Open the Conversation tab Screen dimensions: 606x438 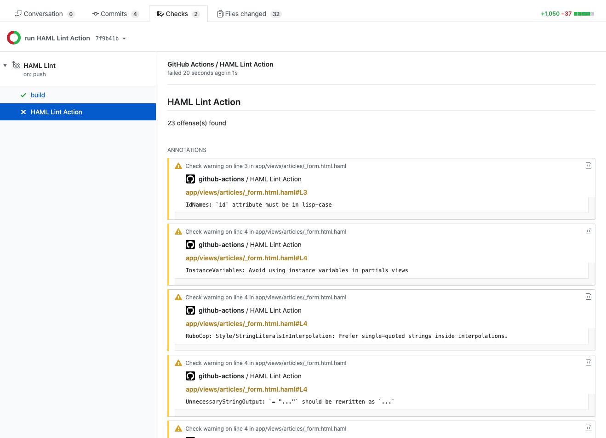[x=45, y=14]
